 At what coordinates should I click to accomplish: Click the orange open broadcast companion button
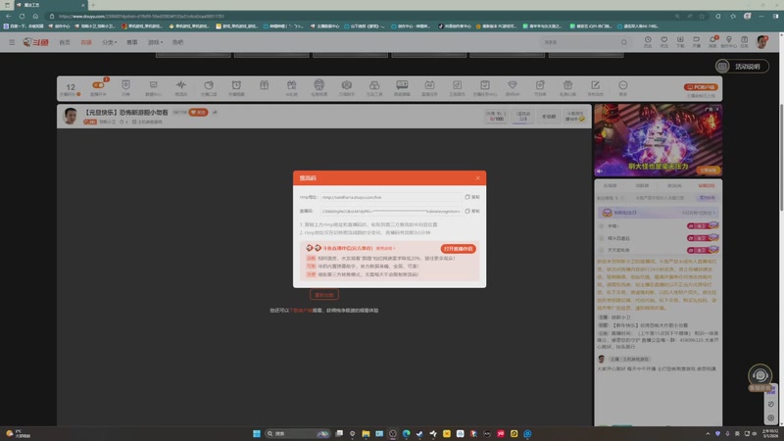[458, 249]
